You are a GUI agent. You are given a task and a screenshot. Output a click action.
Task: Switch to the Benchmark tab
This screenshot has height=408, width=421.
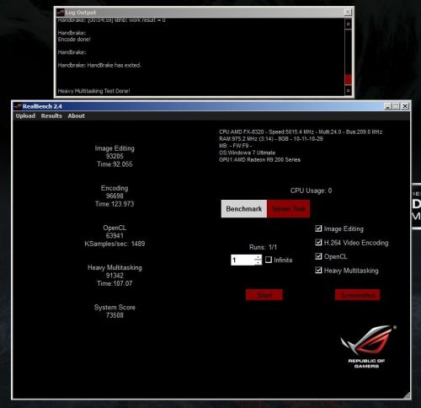pyautogui.click(x=244, y=209)
